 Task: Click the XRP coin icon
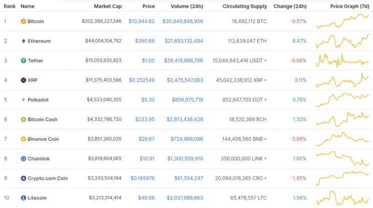[x=24, y=80]
